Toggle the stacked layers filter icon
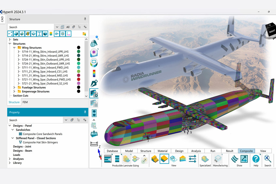 tap(51, 34)
